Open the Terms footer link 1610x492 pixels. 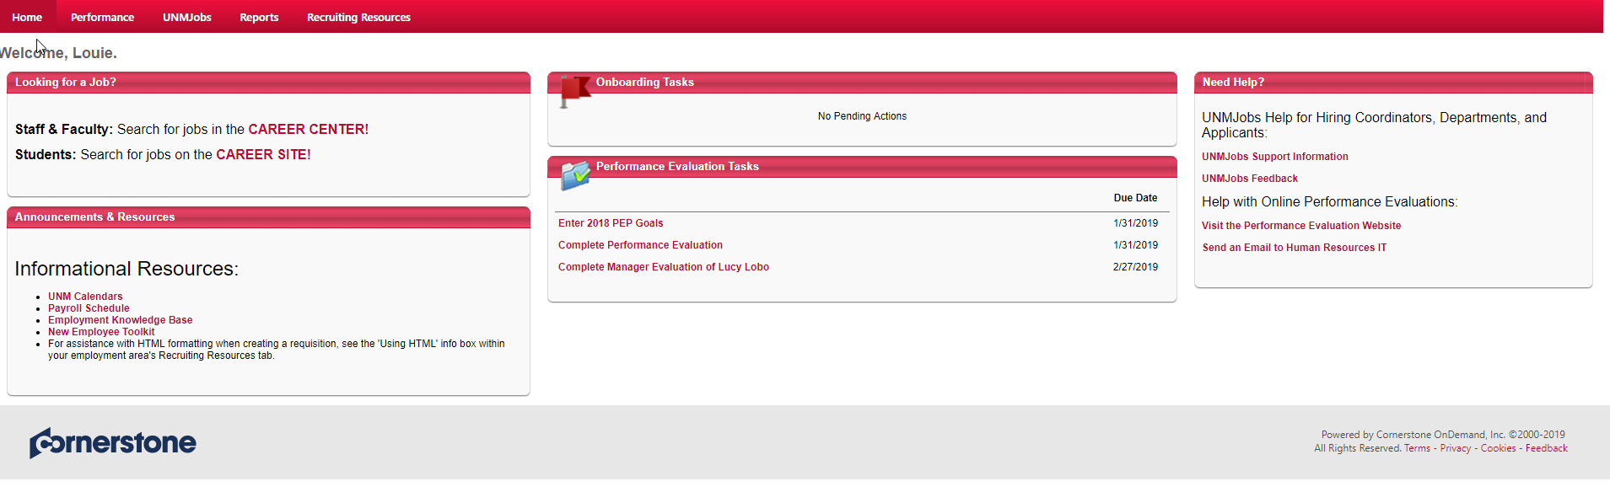click(x=1417, y=448)
